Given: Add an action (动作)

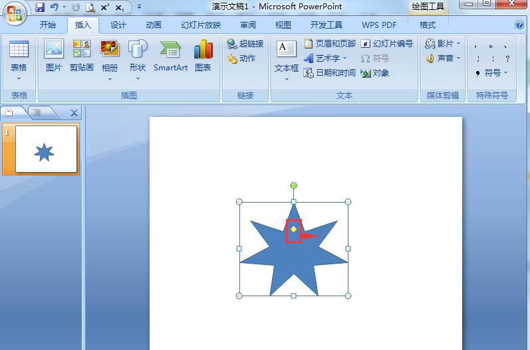Looking at the screenshot, I should 241,58.
